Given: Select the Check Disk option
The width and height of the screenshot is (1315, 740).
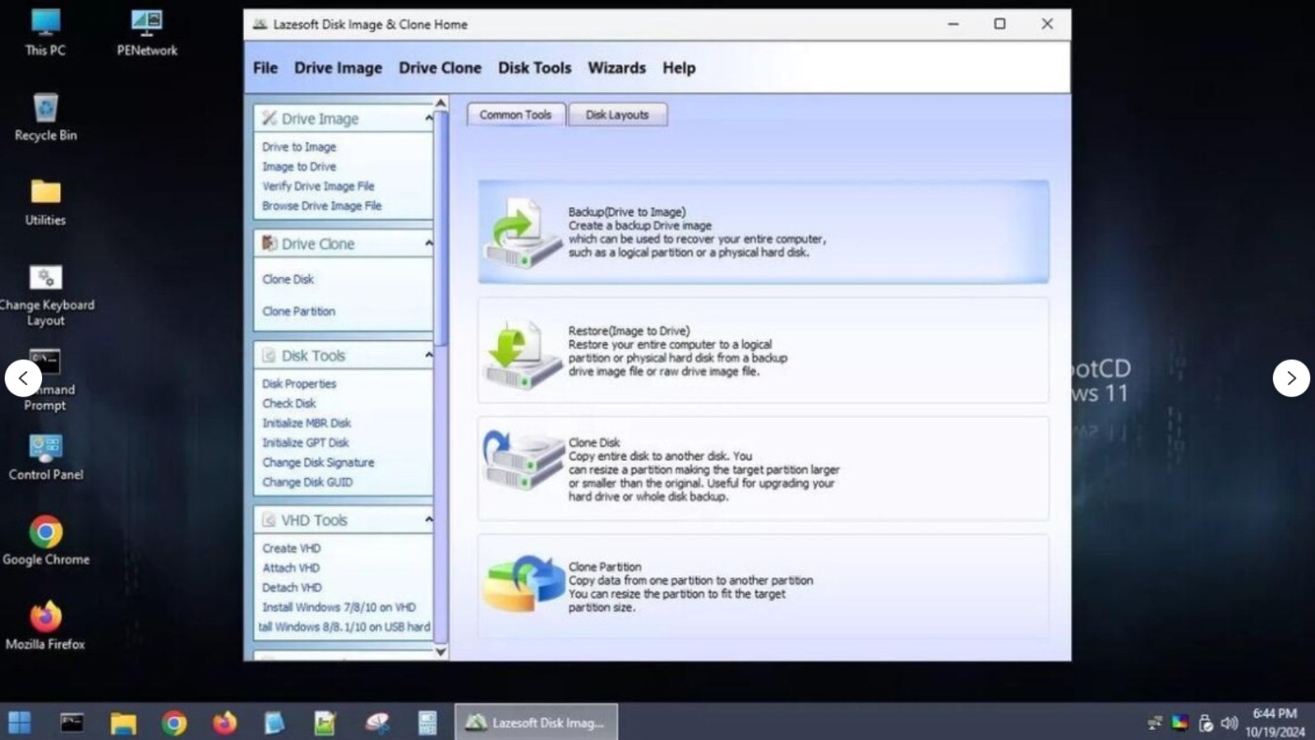Looking at the screenshot, I should (288, 403).
